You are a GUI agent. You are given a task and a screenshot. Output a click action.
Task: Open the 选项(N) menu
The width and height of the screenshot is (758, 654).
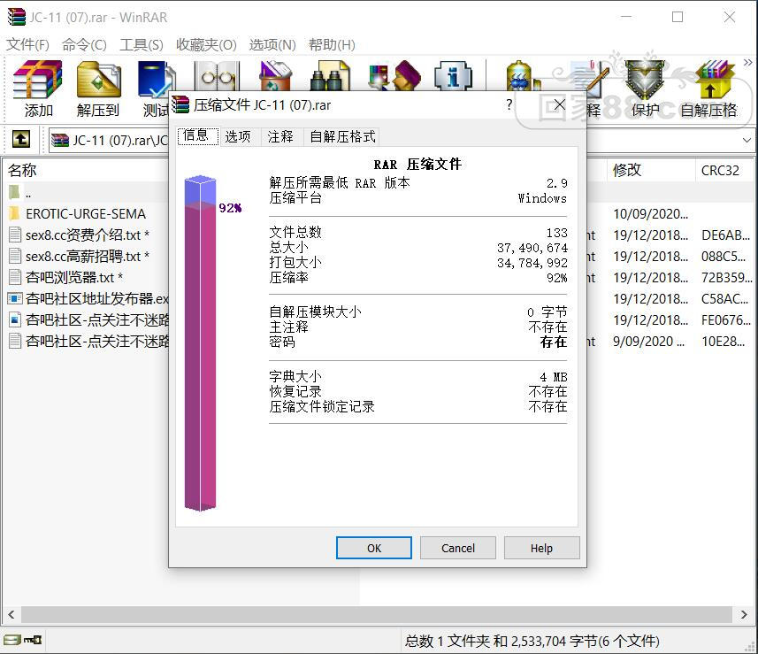(x=272, y=45)
